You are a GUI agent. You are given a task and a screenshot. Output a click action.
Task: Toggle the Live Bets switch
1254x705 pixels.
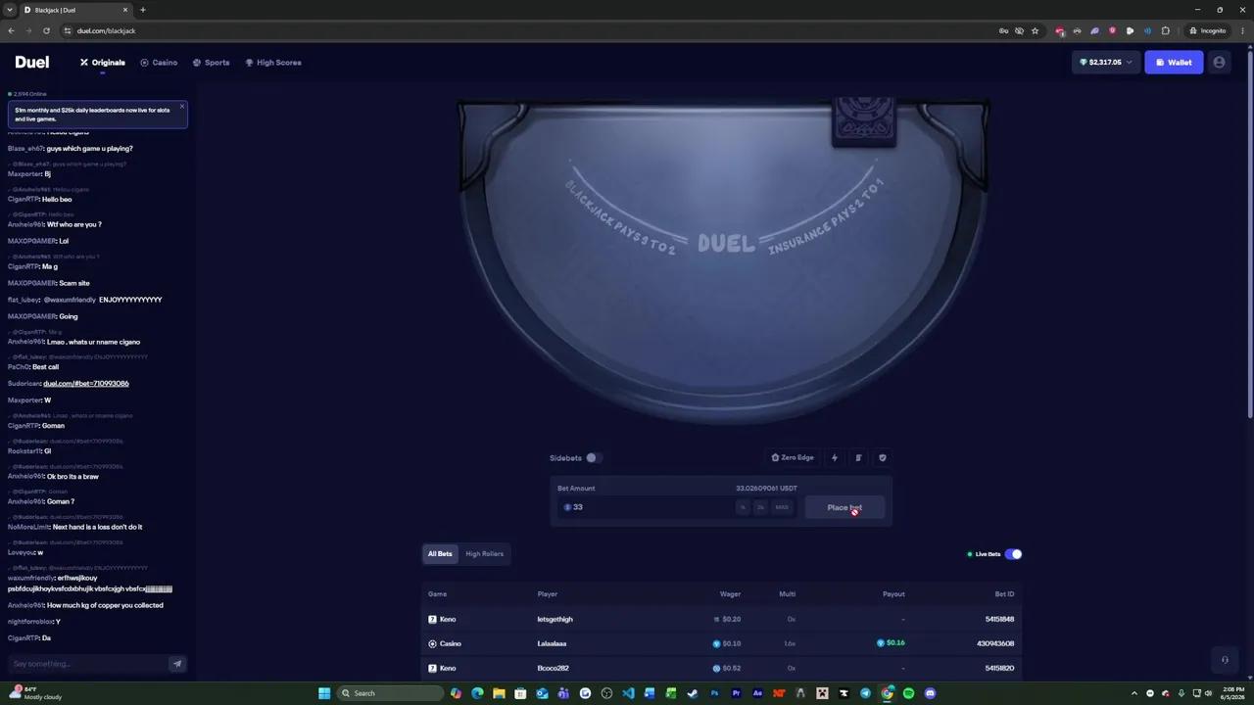[x=1013, y=554]
